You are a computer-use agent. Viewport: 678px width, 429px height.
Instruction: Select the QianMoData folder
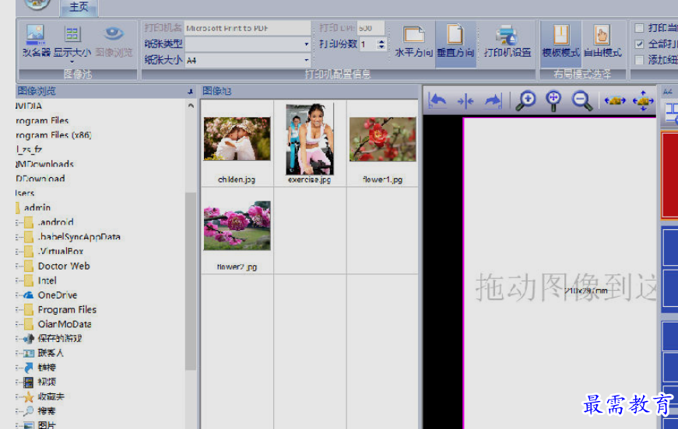[65, 324]
